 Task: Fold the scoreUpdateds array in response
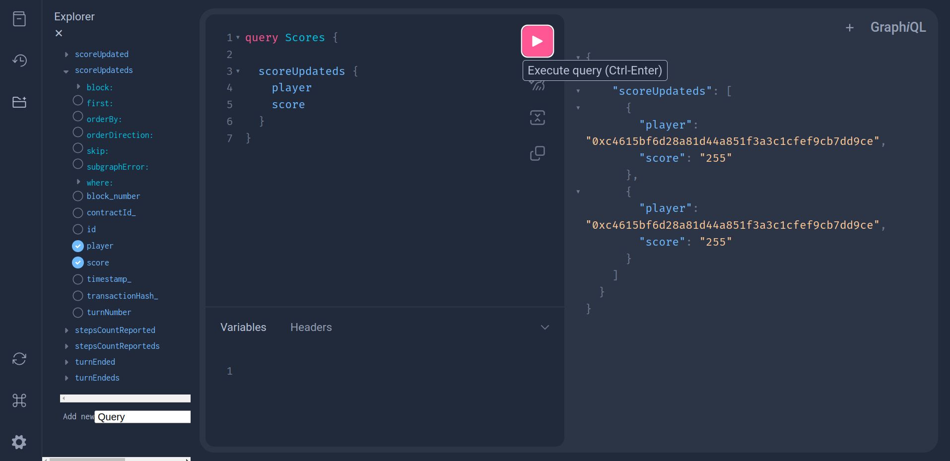click(578, 91)
